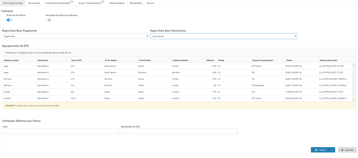The image size is (358, 158).
Task: Click the Valor input field
Action: (61, 131)
